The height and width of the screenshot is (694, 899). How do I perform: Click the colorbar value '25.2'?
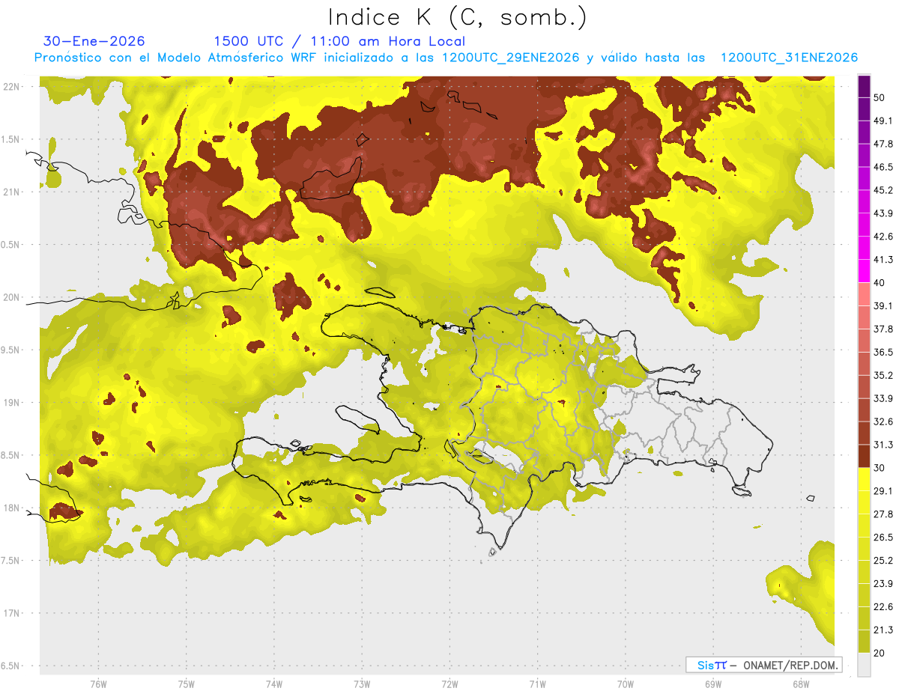click(x=883, y=561)
